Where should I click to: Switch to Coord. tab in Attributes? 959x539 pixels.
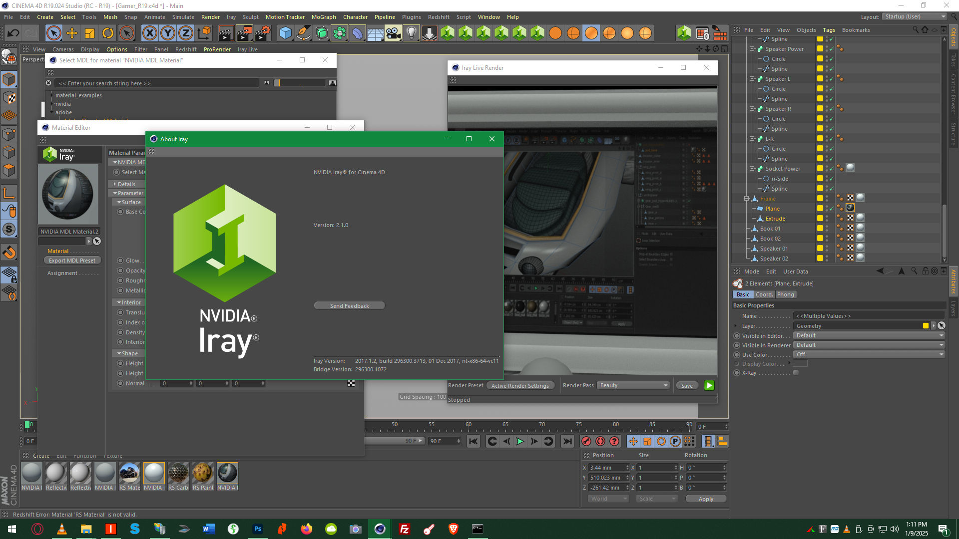click(764, 294)
